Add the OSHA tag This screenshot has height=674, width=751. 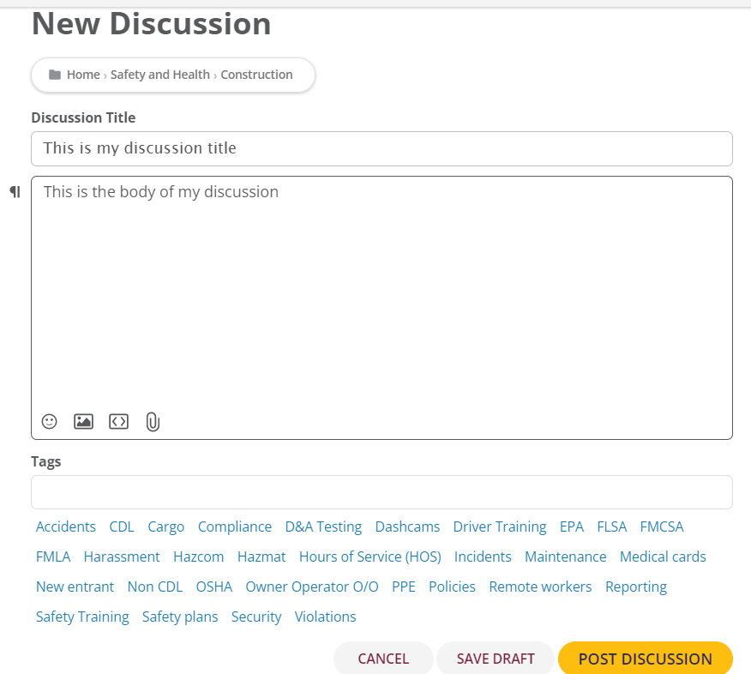pyautogui.click(x=213, y=587)
